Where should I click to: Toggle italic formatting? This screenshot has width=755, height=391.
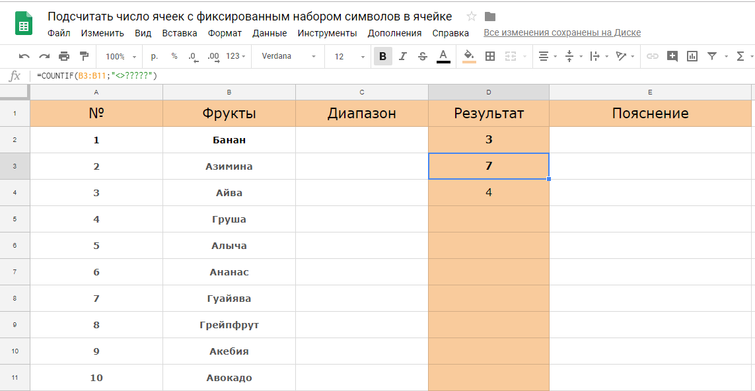click(403, 56)
